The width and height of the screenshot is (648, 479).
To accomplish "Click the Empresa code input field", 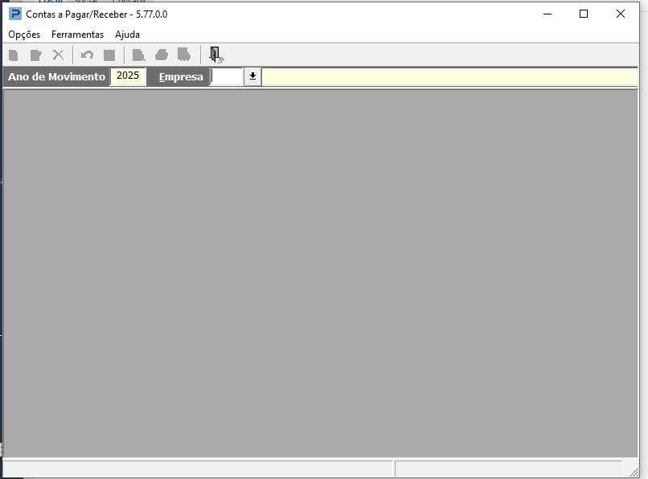I will 227,77.
